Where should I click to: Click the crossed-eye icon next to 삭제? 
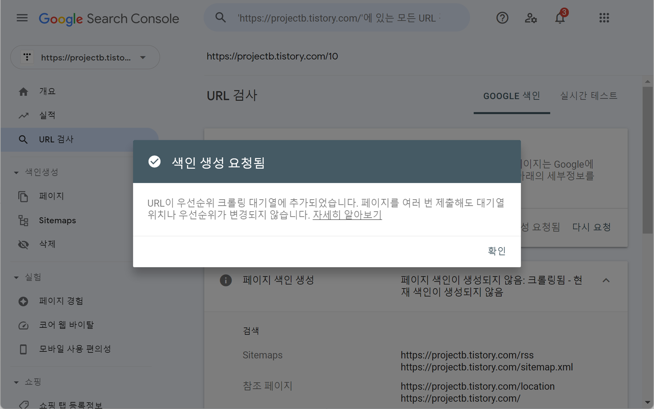[23, 244]
